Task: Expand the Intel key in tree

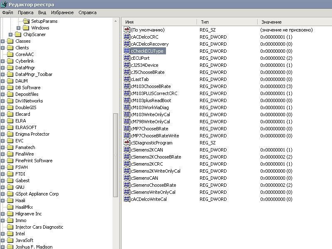Action: pyautogui.click(x=3, y=234)
